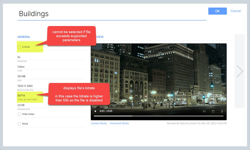Check the Hide ticker option
Image resolution: width=250 pixels, height=150 pixels.
pos(19,114)
